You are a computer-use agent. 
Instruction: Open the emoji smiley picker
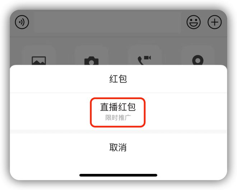click(194, 22)
